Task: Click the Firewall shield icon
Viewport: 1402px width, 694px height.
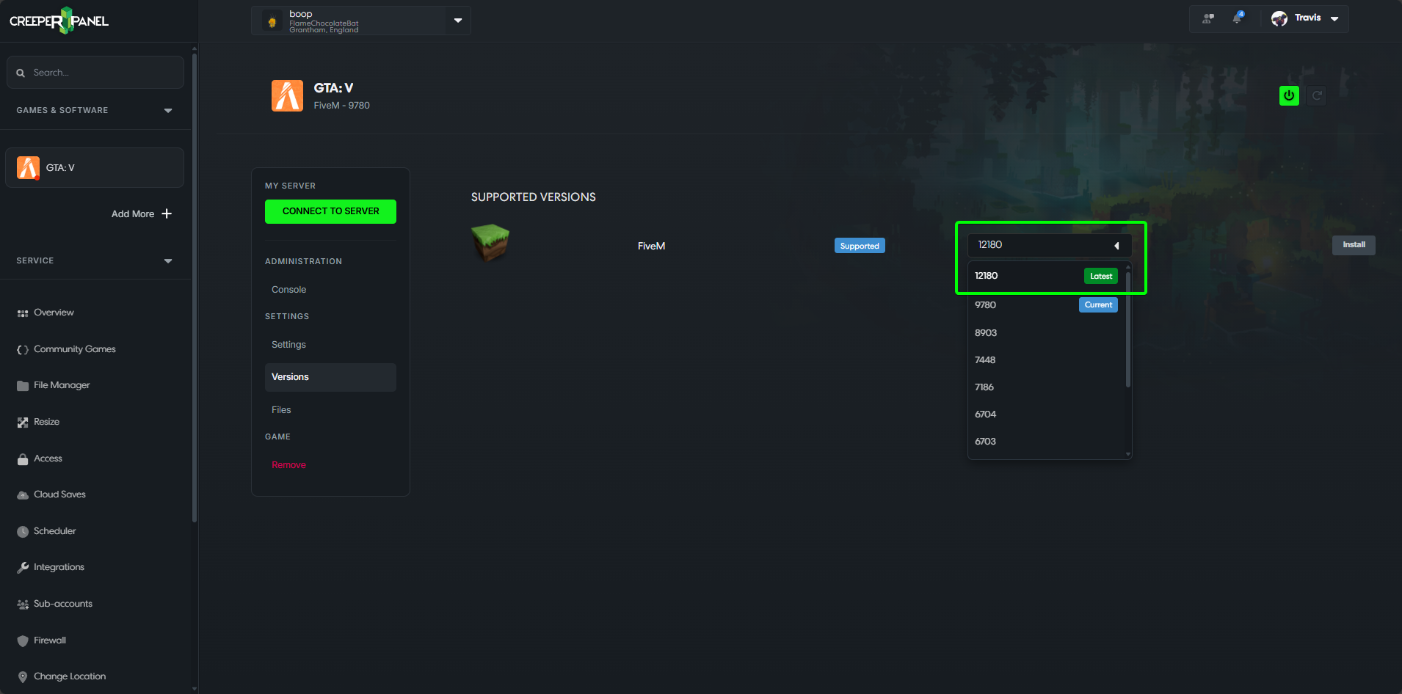Action: pyautogui.click(x=23, y=641)
